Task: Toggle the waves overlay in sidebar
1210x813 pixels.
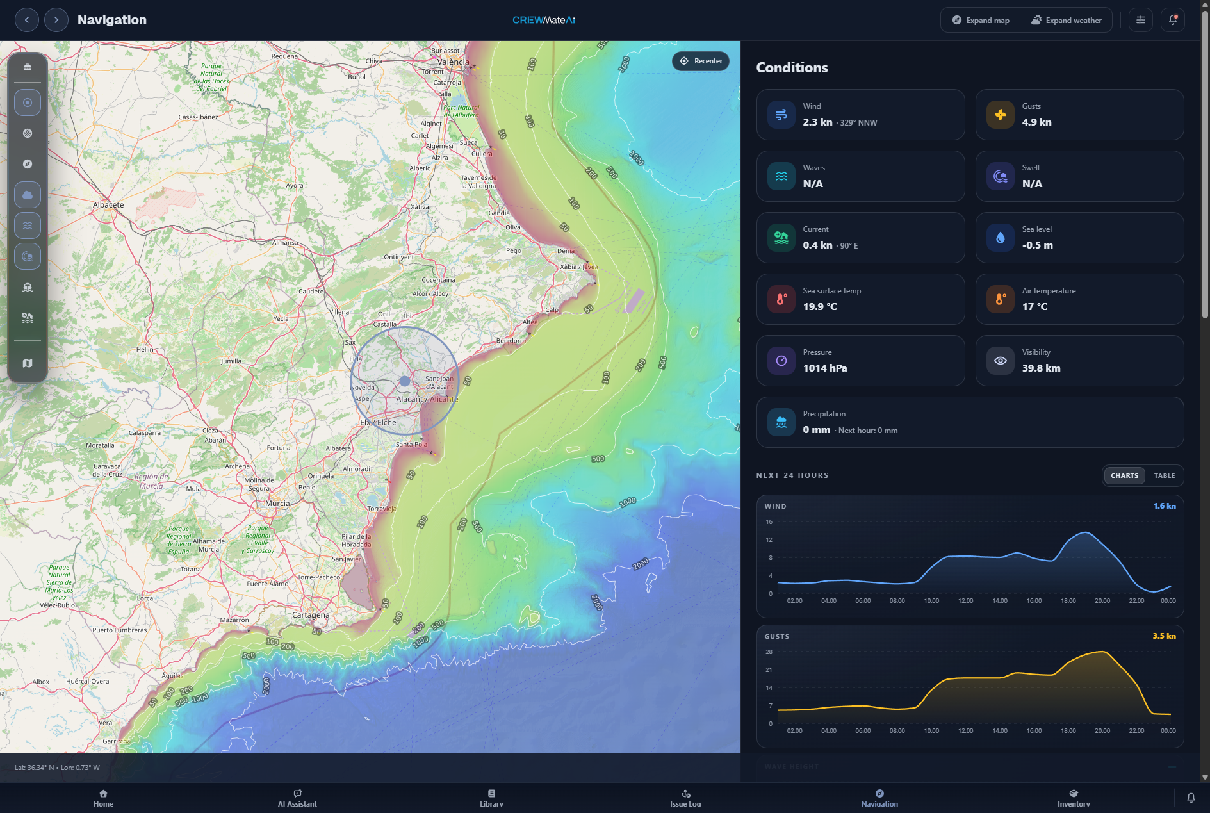Action: click(x=28, y=226)
